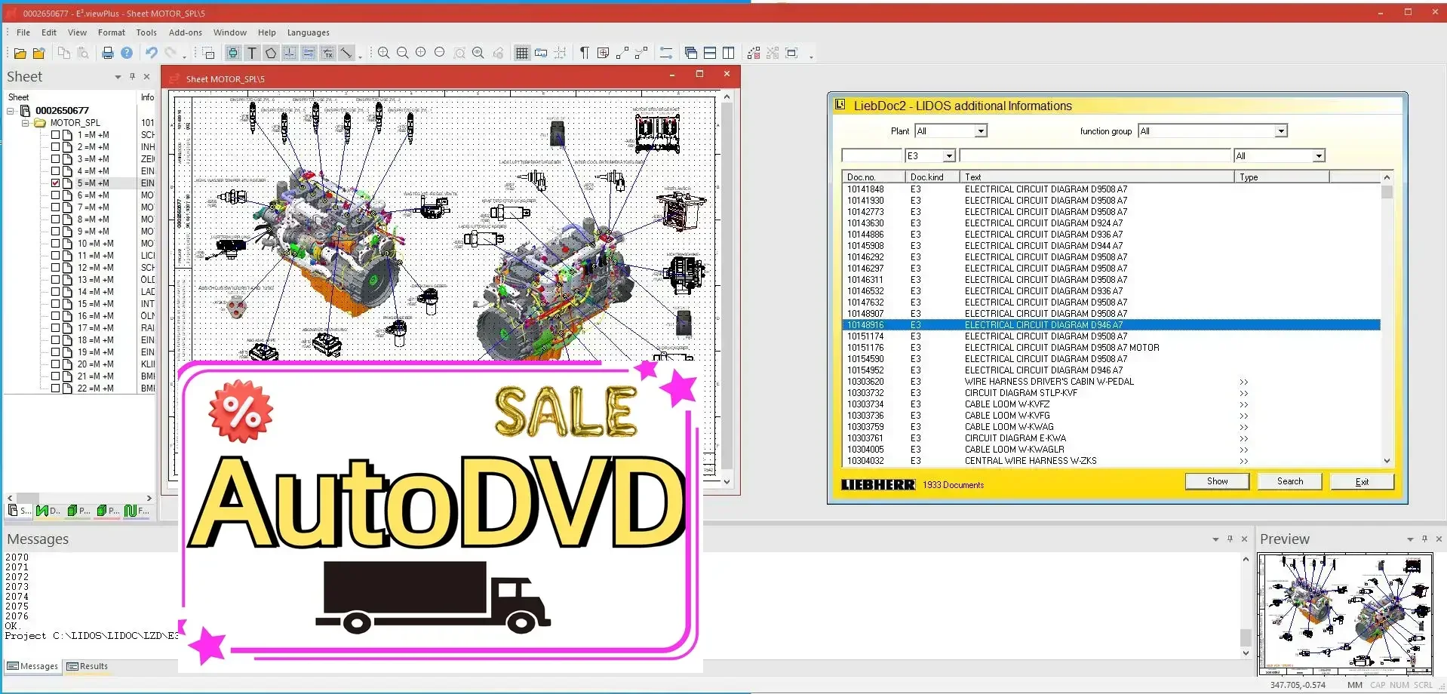
Task: Click the cascade windows icon
Action: pos(690,53)
